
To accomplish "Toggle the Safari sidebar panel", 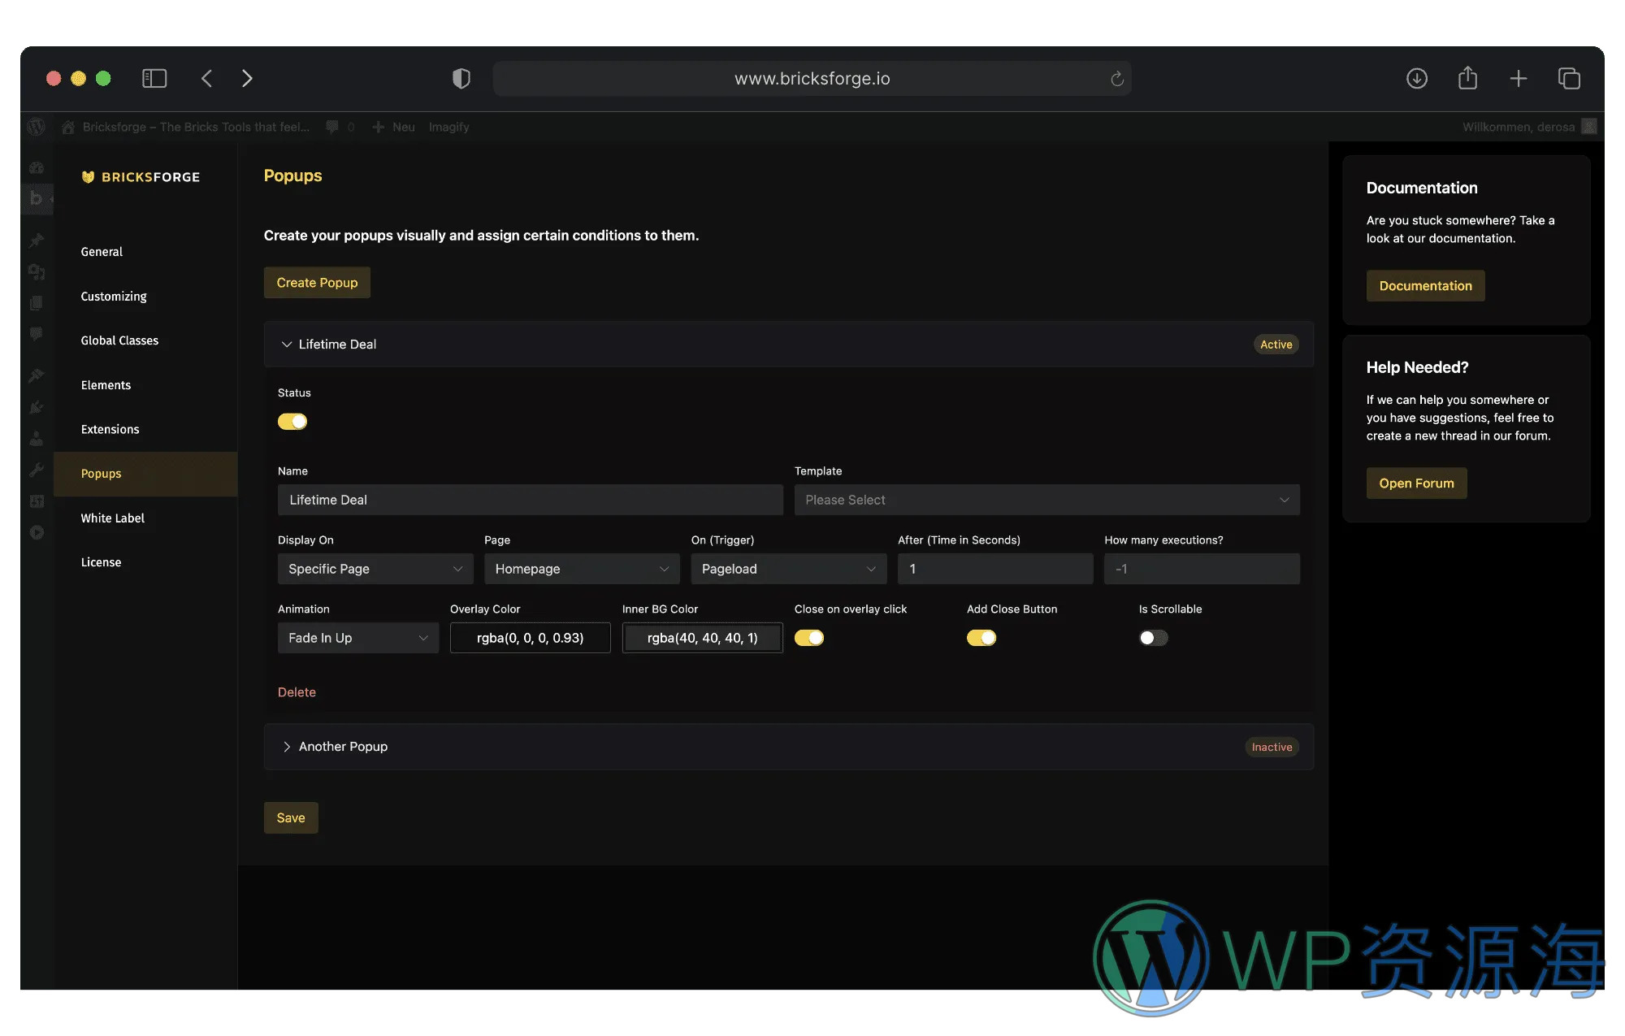I will pyautogui.click(x=154, y=78).
